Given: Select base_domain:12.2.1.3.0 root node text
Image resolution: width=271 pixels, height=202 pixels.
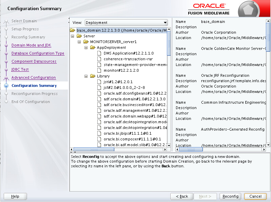Looking at the screenshot, I should click(x=122, y=30).
